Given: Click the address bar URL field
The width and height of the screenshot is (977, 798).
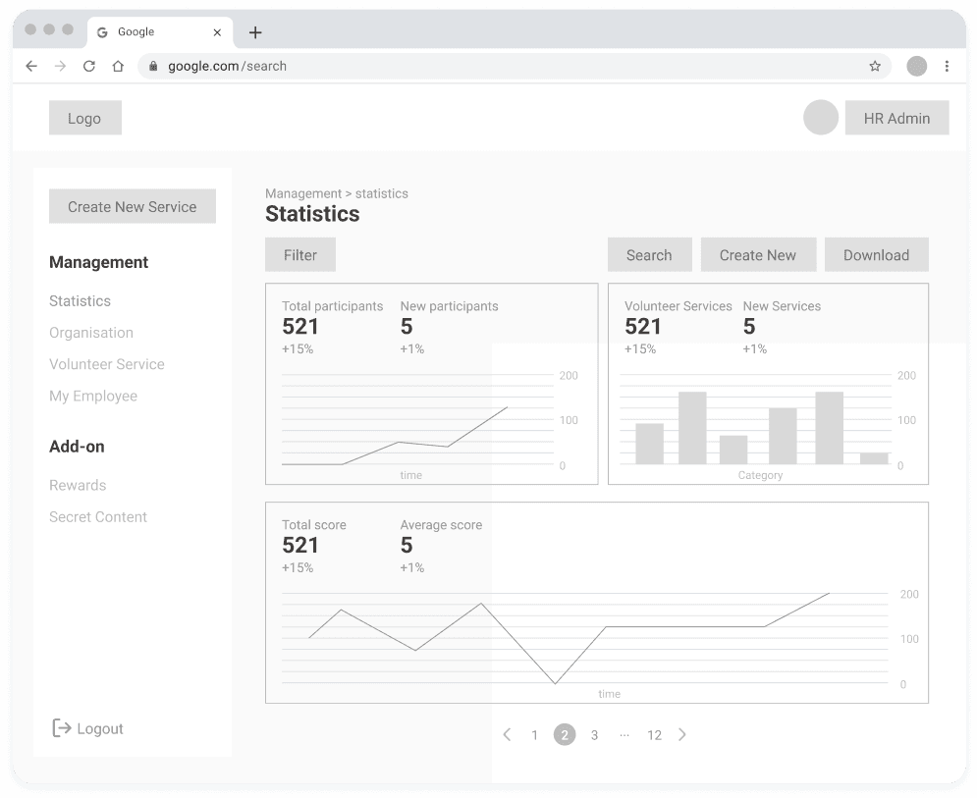Looking at the screenshot, I should (x=515, y=66).
